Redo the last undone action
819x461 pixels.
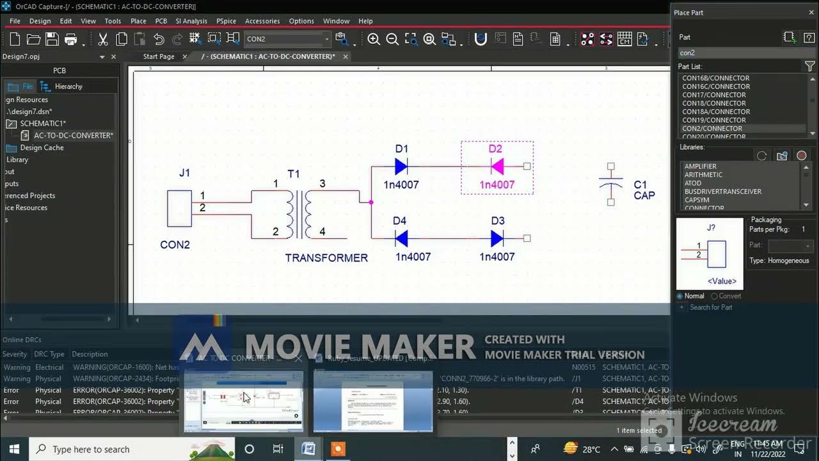(x=177, y=39)
